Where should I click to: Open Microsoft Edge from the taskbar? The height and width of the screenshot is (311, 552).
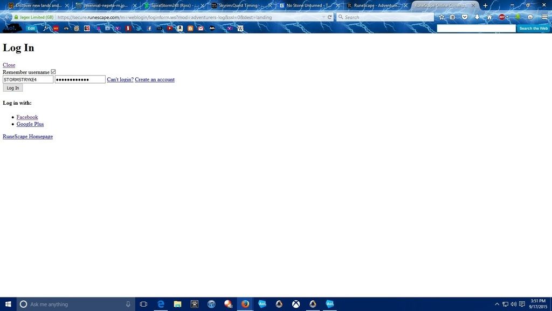pyautogui.click(x=161, y=304)
